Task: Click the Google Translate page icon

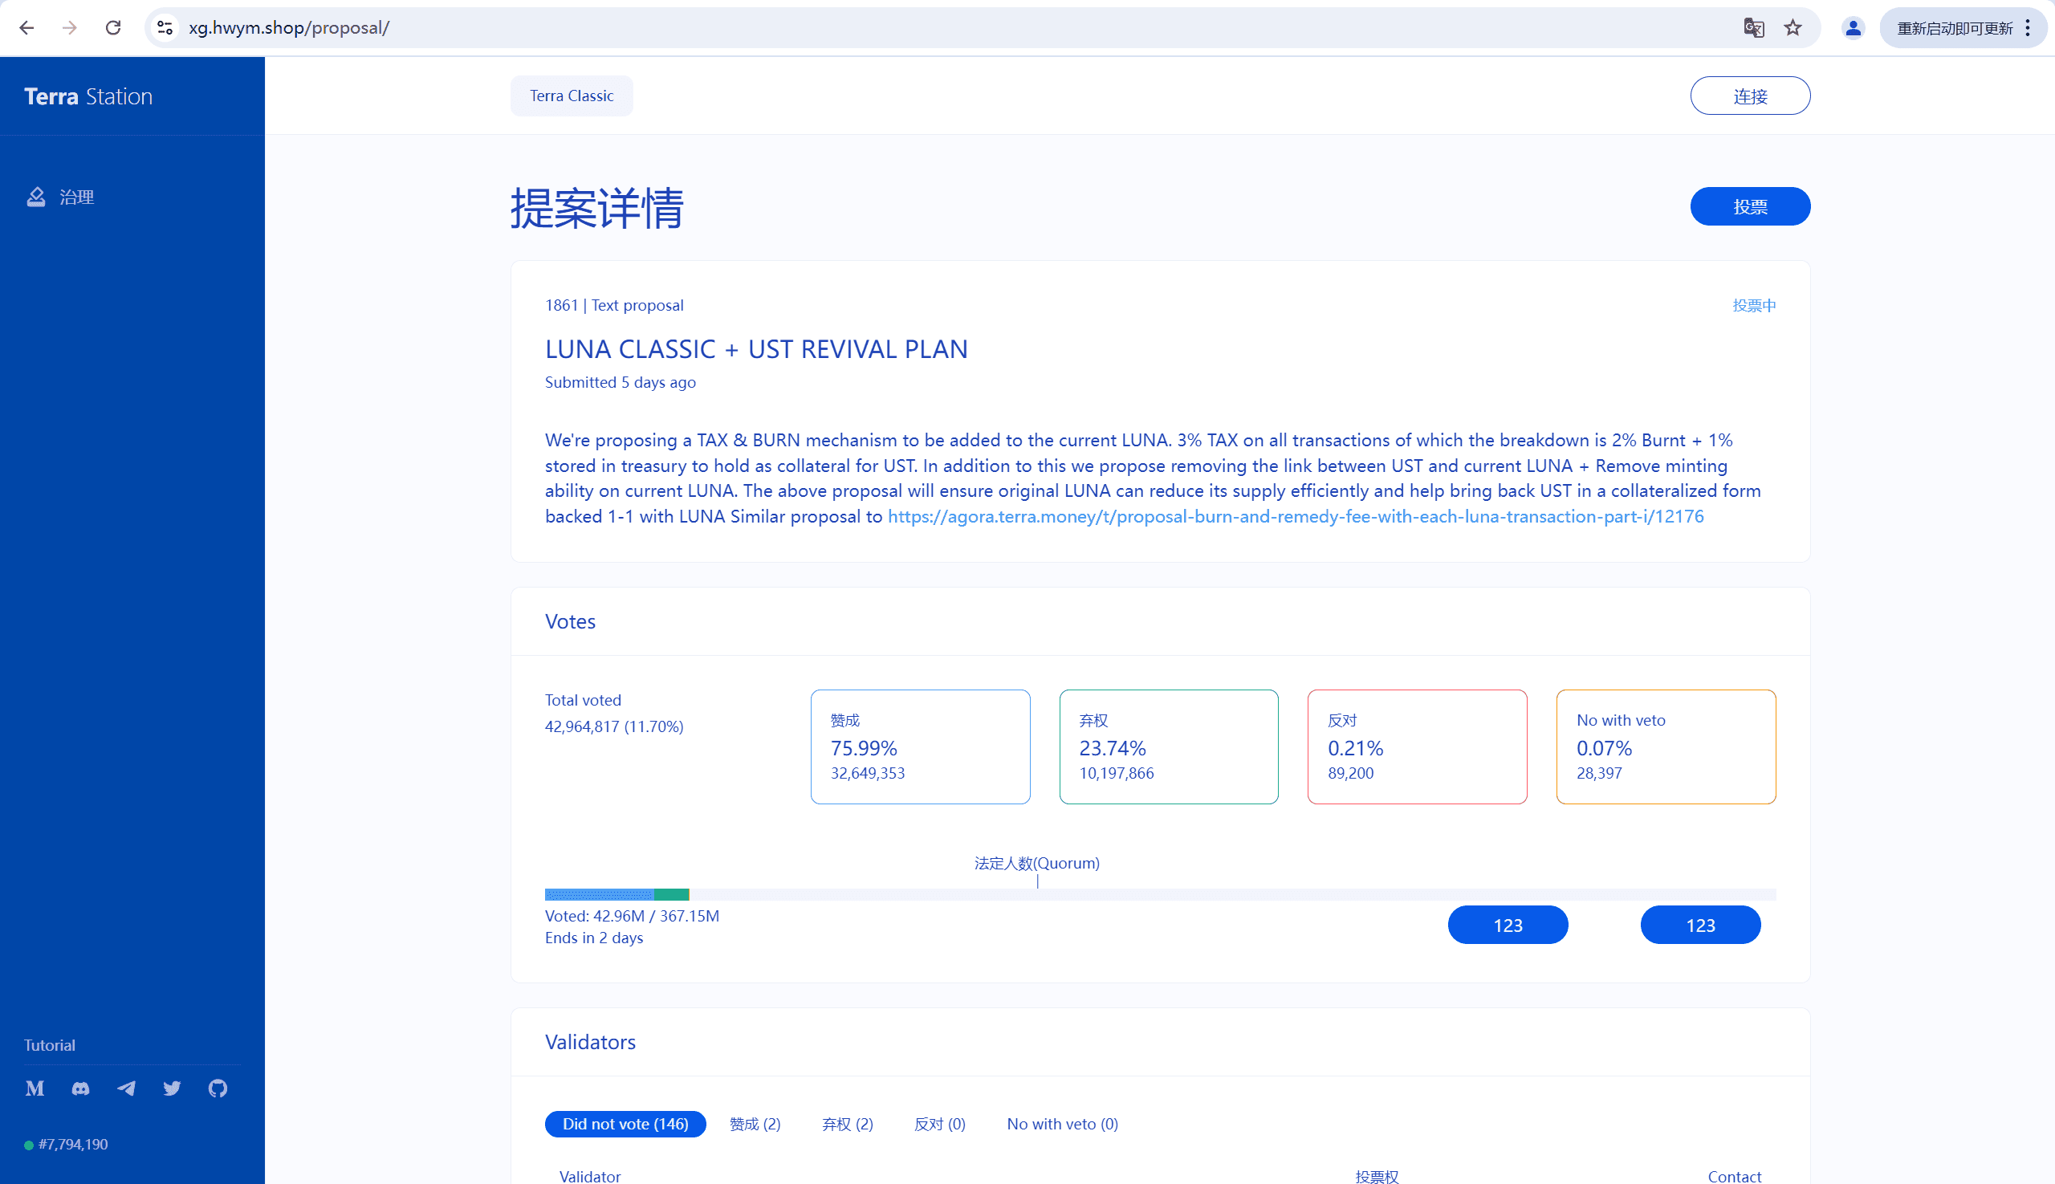Action: [1753, 27]
